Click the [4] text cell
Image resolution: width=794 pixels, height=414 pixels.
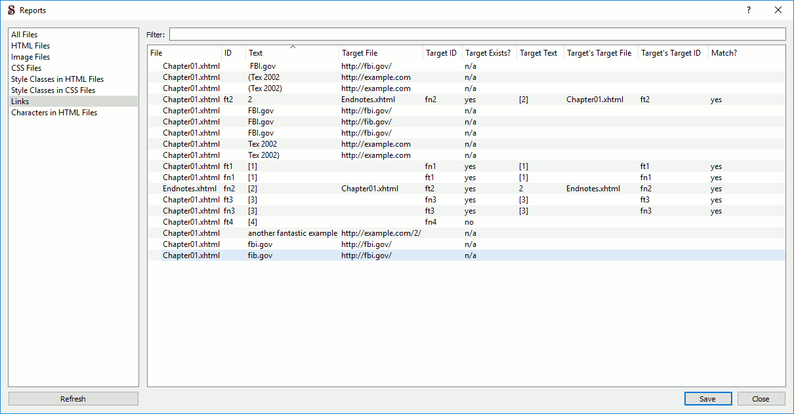click(253, 222)
